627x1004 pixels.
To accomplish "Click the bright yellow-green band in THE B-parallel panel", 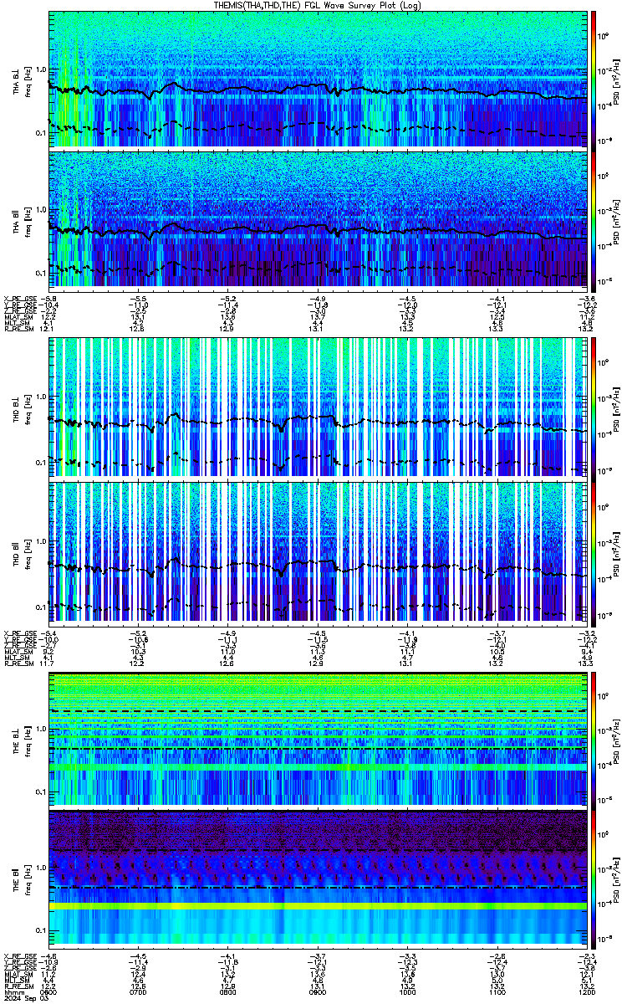I will tap(318, 906).
